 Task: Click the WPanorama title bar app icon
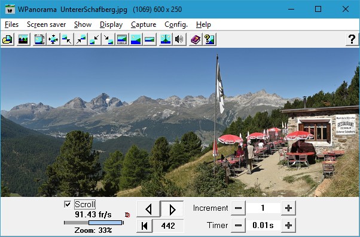(x=10, y=10)
